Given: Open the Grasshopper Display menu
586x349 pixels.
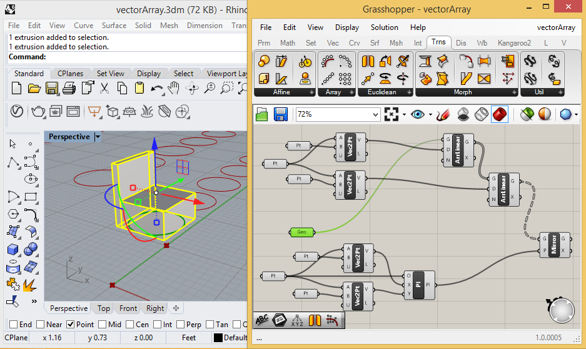Looking at the screenshot, I should [x=347, y=27].
